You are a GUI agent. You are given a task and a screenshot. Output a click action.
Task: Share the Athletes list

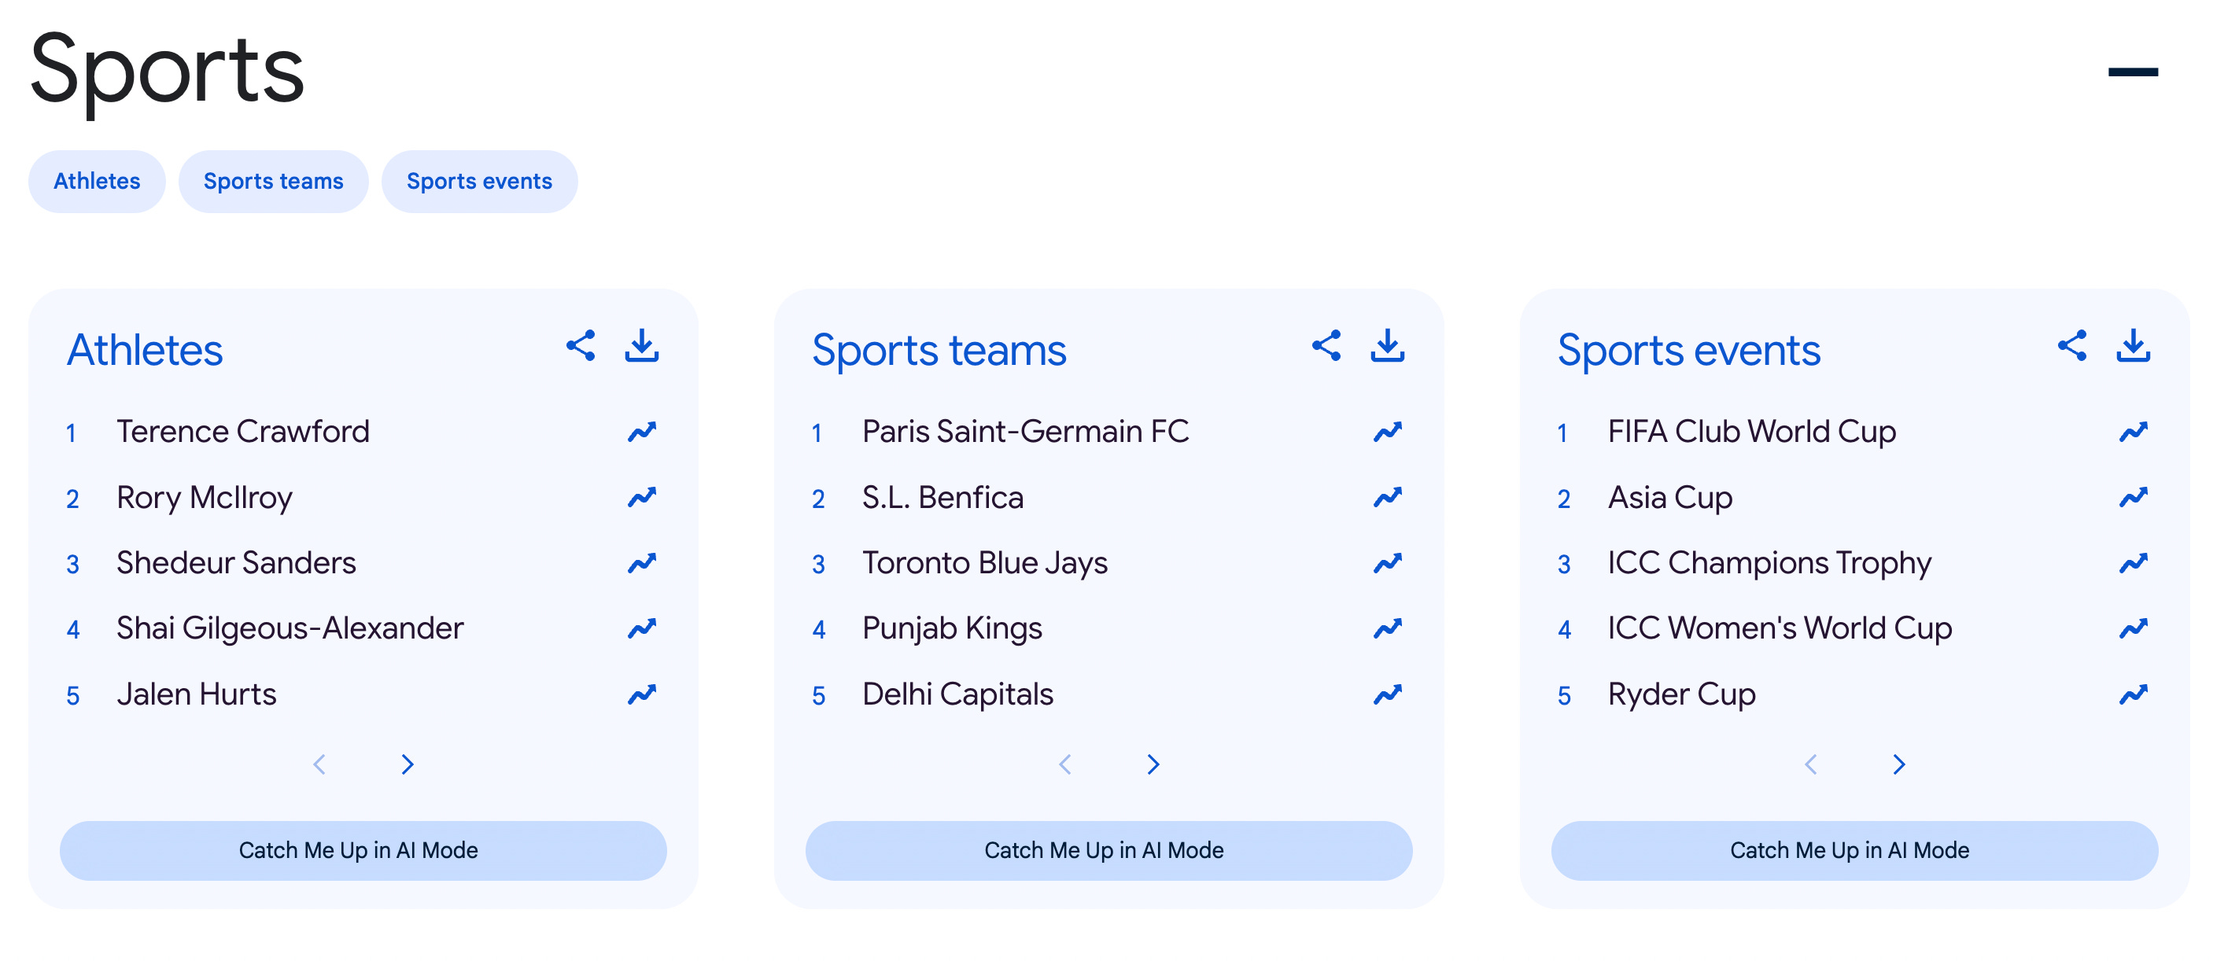pos(581,346)
